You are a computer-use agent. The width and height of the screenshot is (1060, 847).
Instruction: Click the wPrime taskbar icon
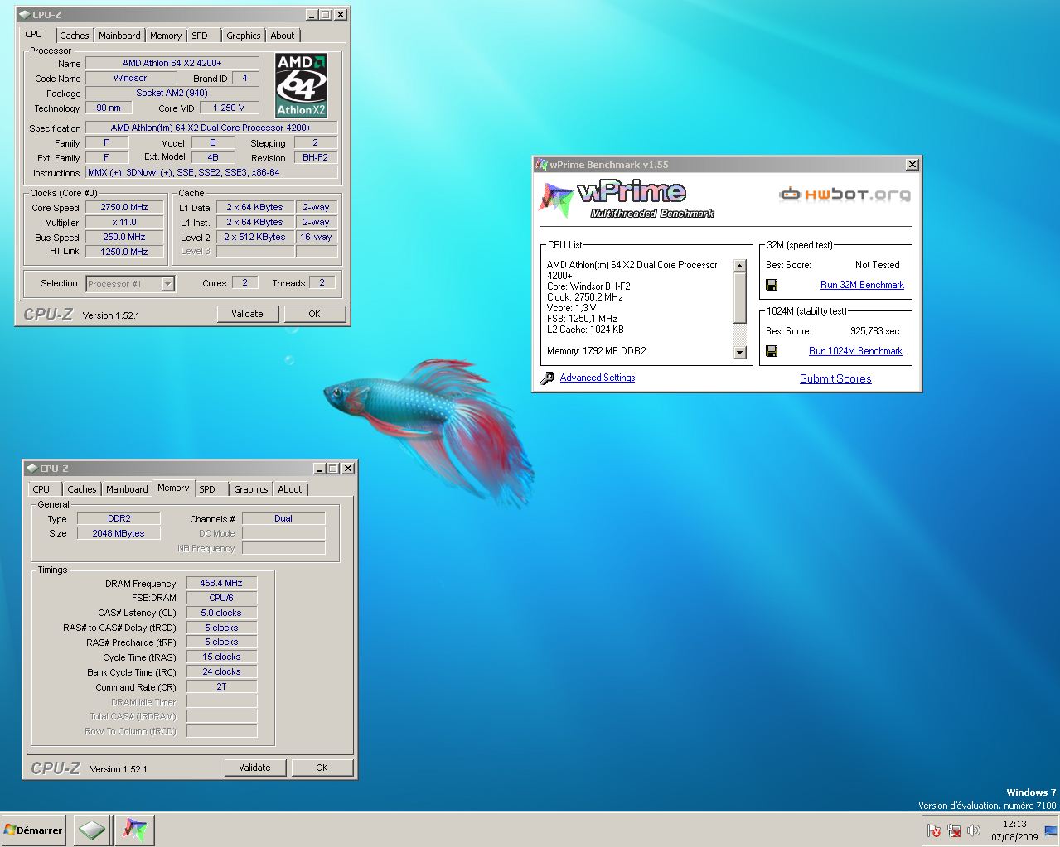tap(134, 830)
